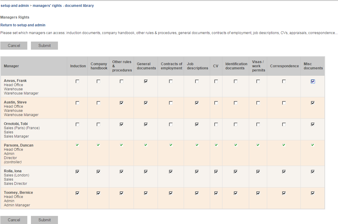Click green CV tick for Parsons, Duncan

click(216, 145)
